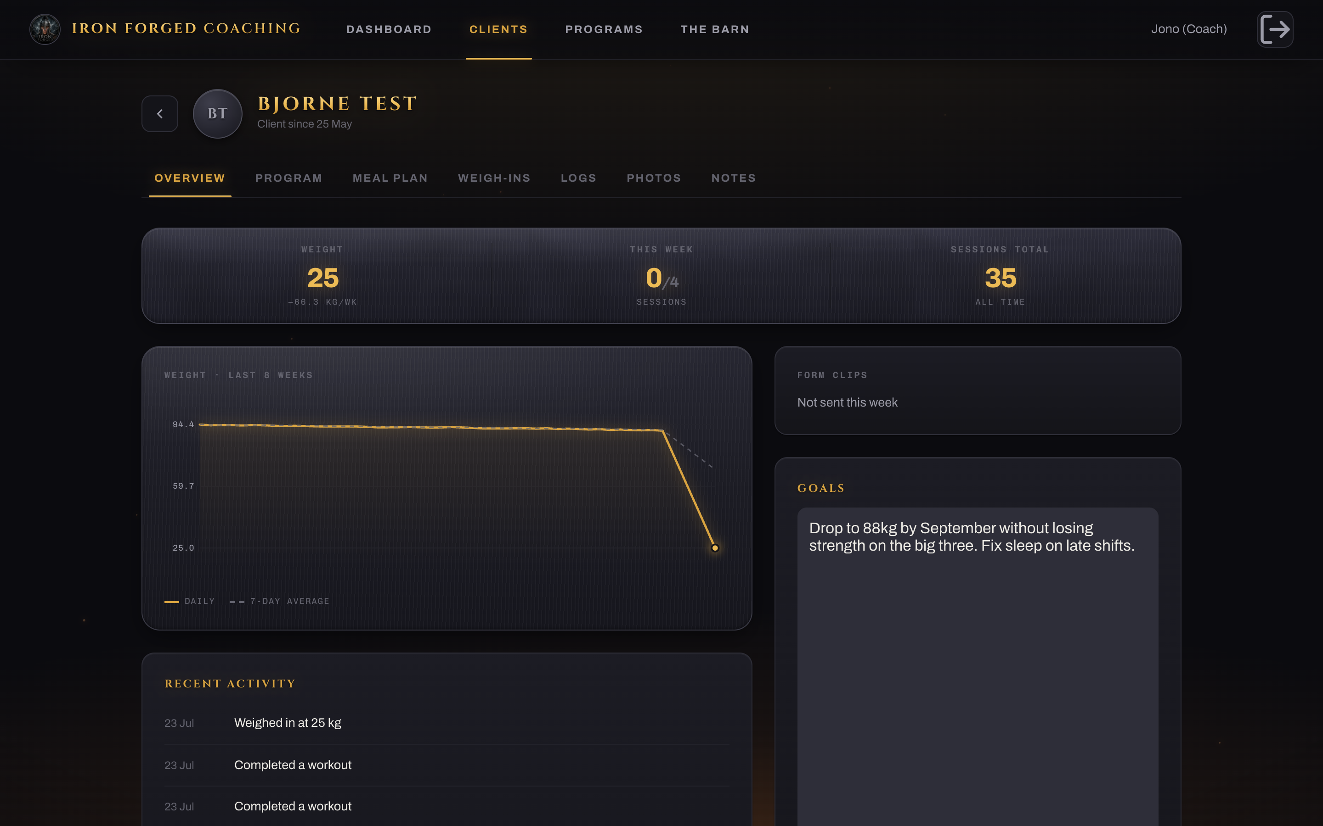
Task: Open the Dashboard nav item
Action: click(389, 29)
